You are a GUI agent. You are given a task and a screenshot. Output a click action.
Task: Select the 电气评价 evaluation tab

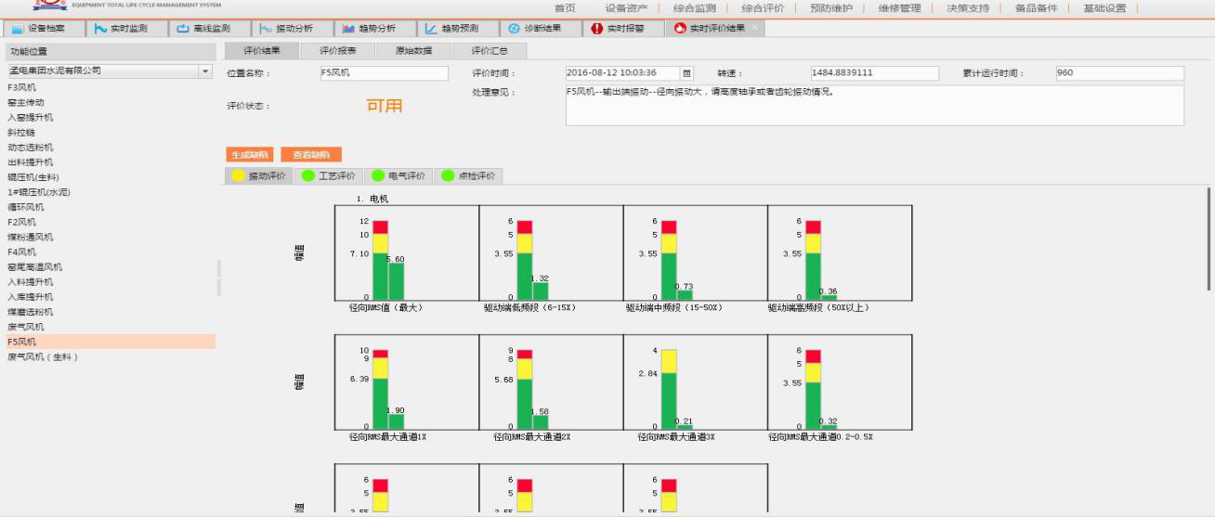pyautogui.click(x=398, y=175)
